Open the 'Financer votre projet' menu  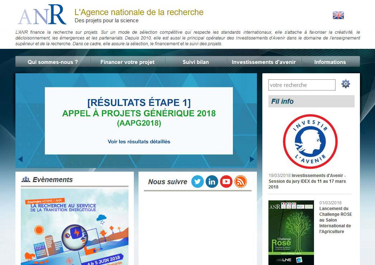pyautogui.click(x=127, y=62)
